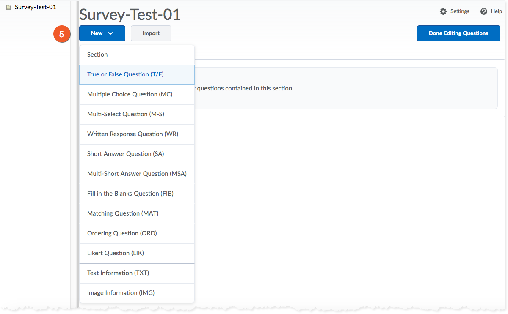Choose Fill in the Blanks Question (FIB)
This screenshot has height=314, width=508.
click(x=130, y=194)
